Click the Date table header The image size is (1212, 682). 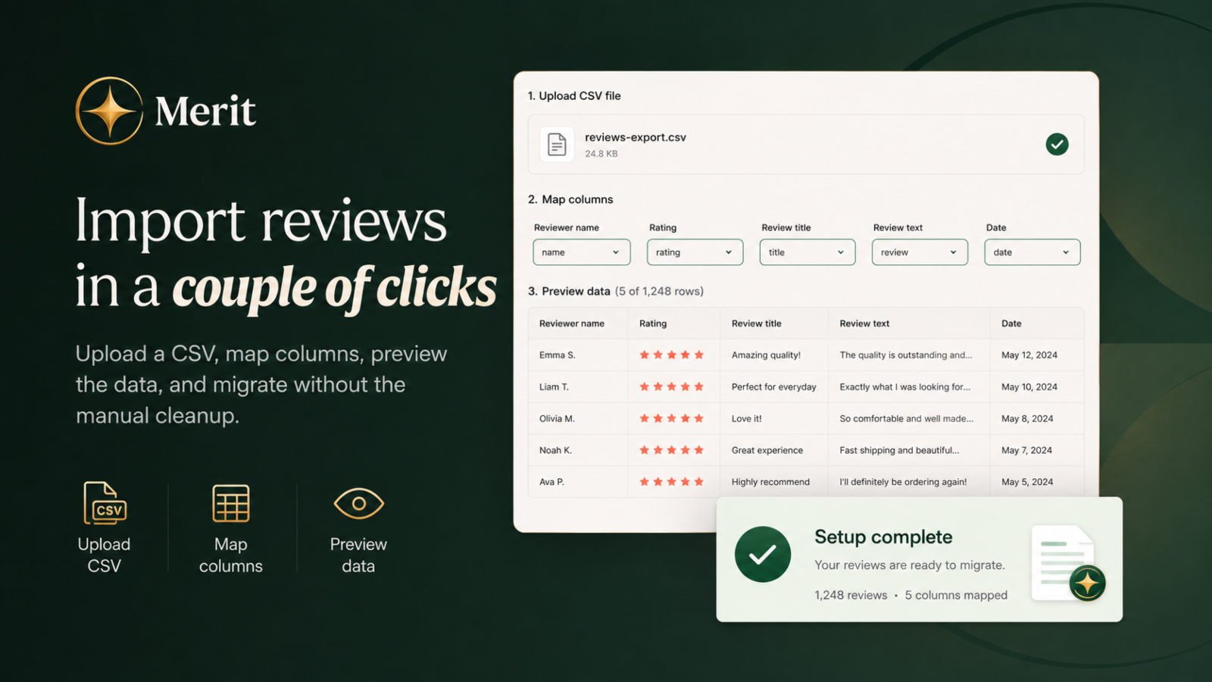pos(1011,324)
